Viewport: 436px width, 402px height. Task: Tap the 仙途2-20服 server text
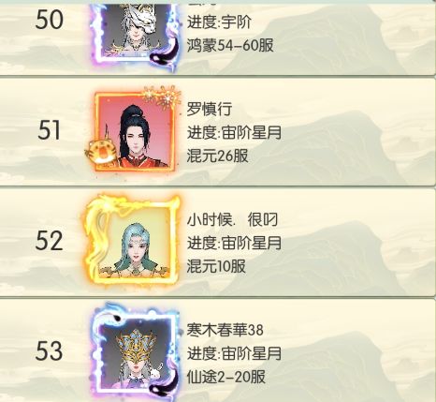click(x=226, y=377)
